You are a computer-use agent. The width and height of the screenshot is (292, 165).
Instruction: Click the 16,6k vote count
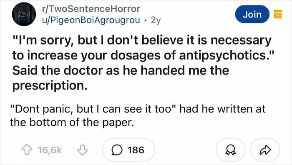pyautogui.click(x=50, y=150)
